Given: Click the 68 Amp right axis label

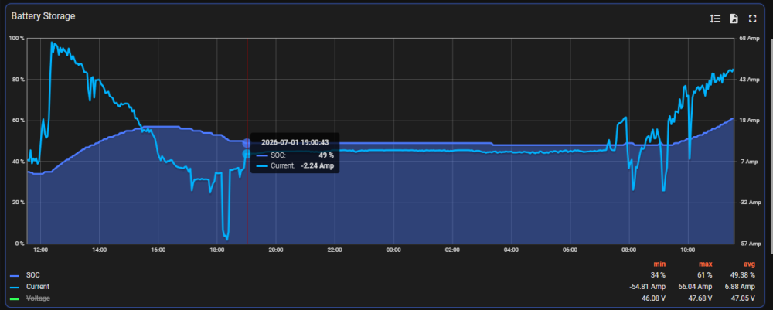Looking at the screenshot, I should pyautogui.click(x=749, y=38).
